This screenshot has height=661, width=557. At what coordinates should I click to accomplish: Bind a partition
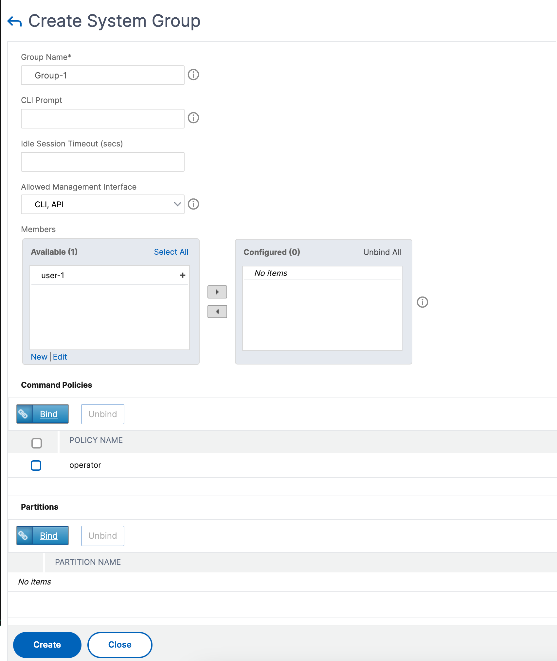43,536
